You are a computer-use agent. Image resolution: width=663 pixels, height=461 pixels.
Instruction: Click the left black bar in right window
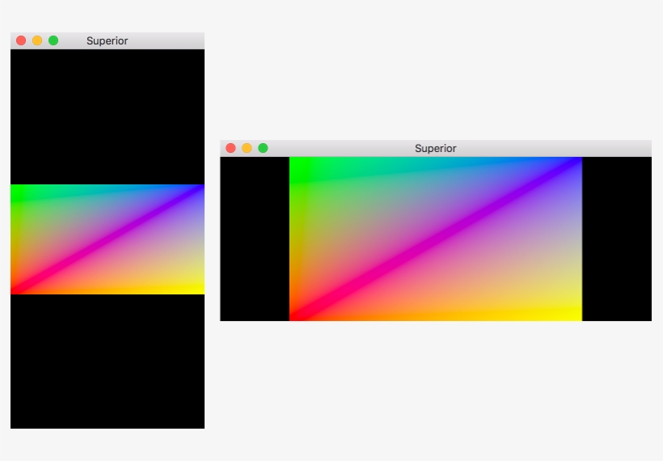(x=254, y=239)
